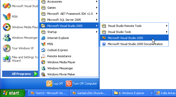Click the Windows Messenger icon in All Programs list

[43, 68]
